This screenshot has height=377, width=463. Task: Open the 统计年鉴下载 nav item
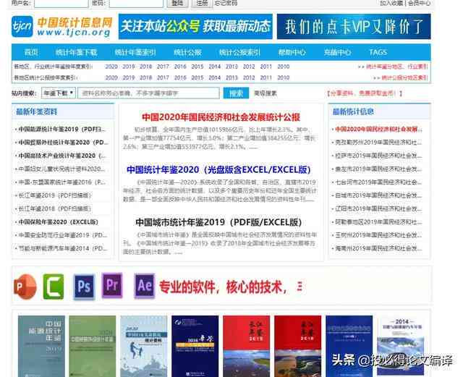(76, 52)
